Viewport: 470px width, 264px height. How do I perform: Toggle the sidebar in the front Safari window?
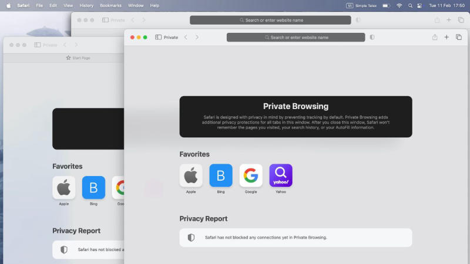click(x=159, y=37)
